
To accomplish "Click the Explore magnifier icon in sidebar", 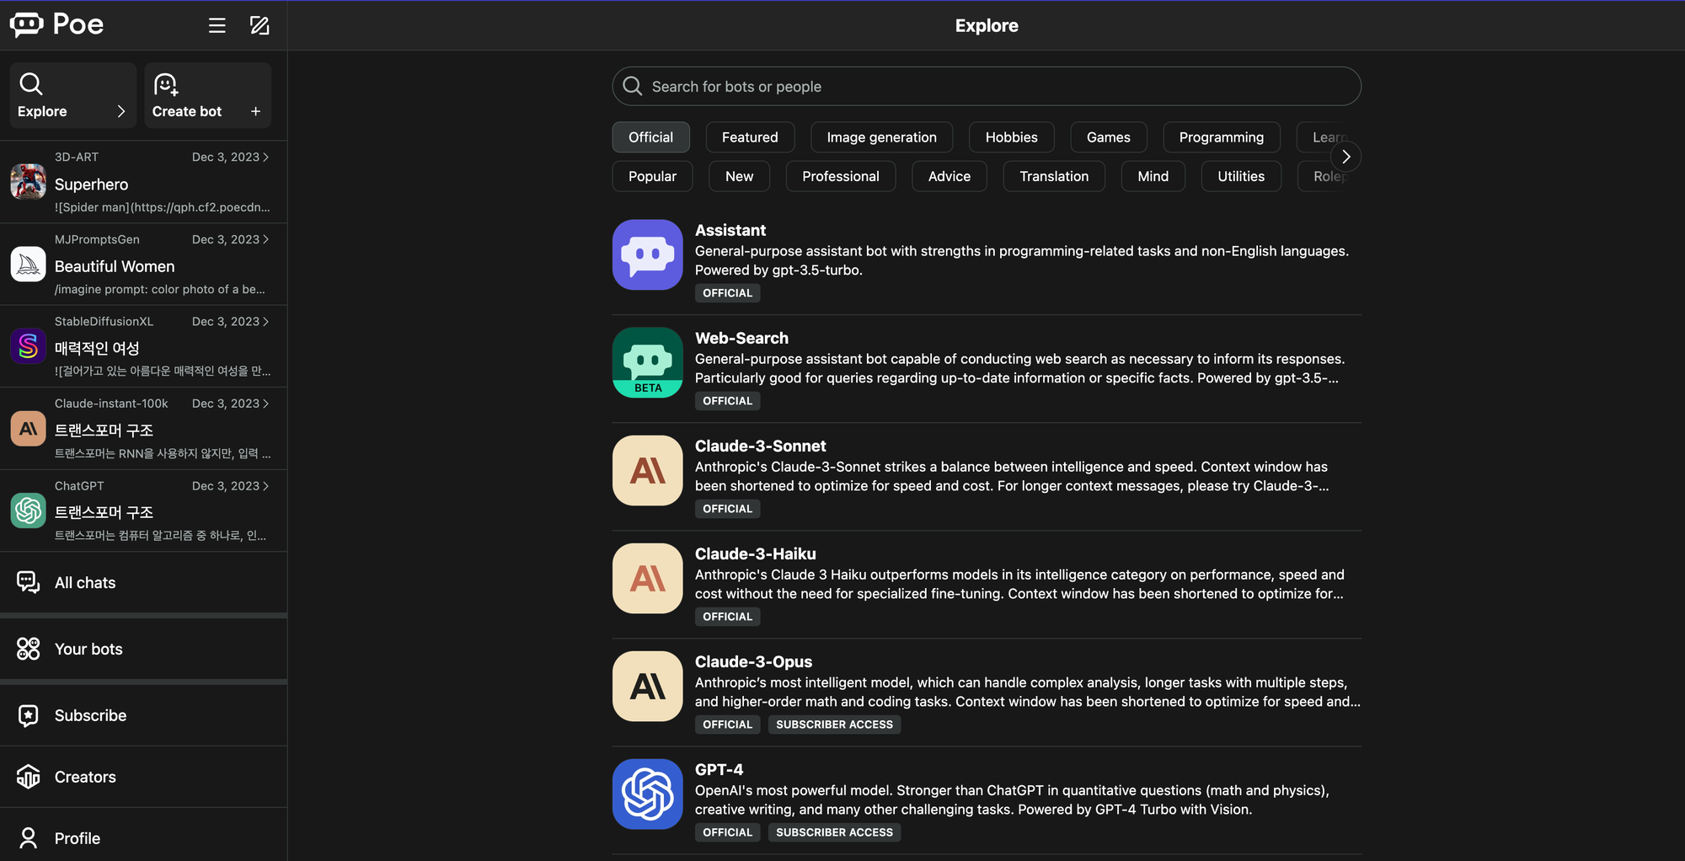I will [31, 83].
